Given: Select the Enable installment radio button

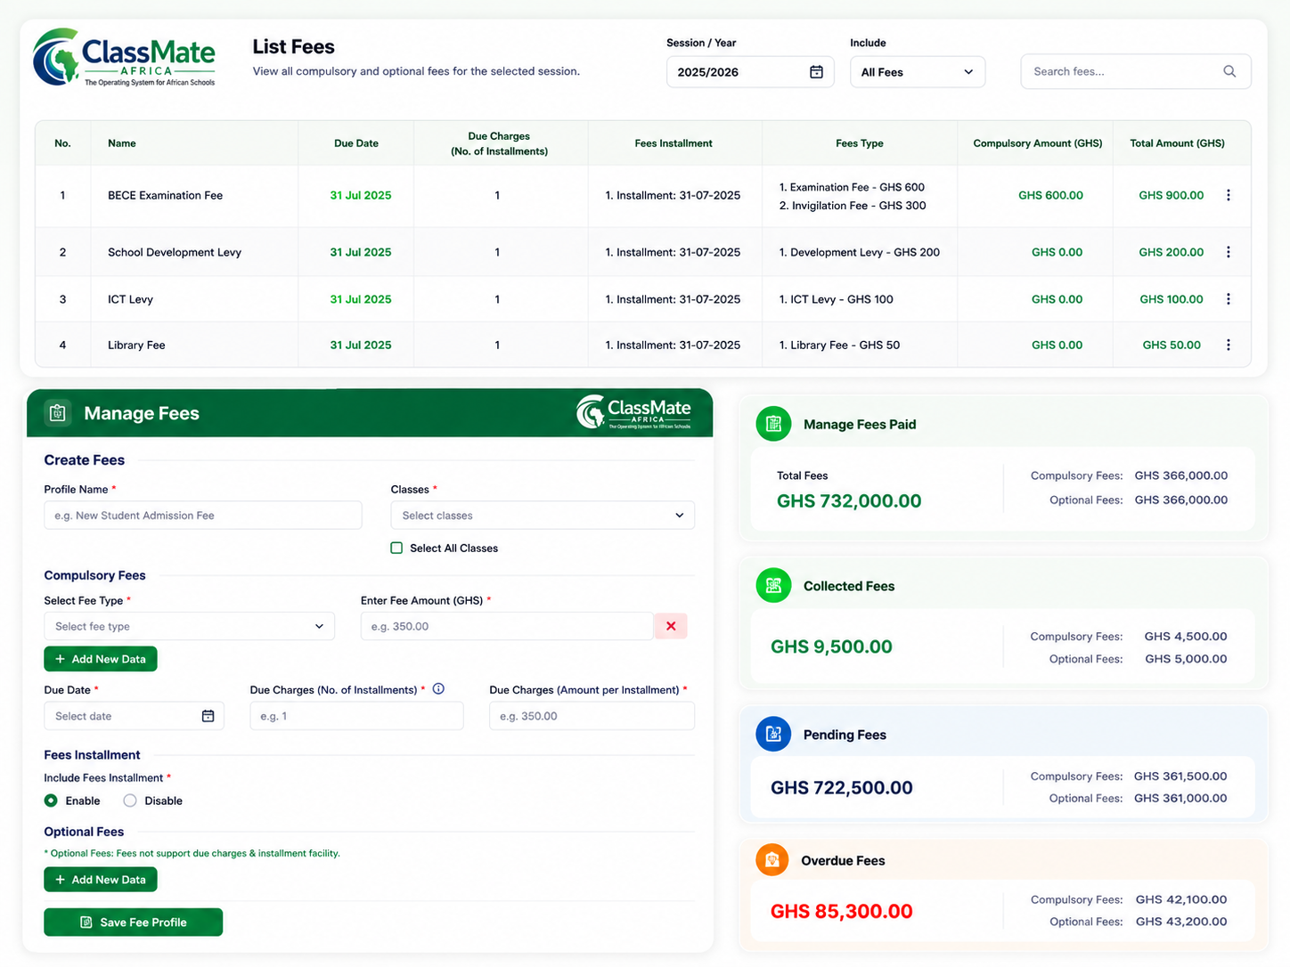Looking at the screenshot, I should pyautogui.click(x=51, y=800).
